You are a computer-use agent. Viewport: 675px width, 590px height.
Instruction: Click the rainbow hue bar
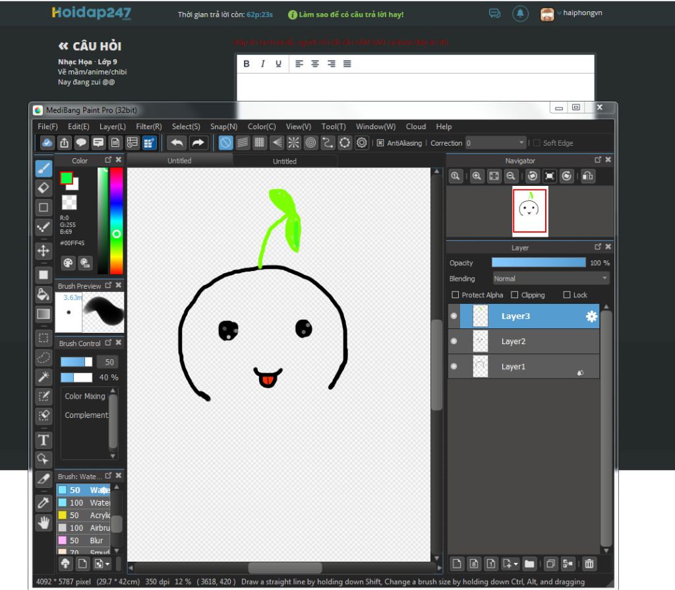tap(116, 221)
